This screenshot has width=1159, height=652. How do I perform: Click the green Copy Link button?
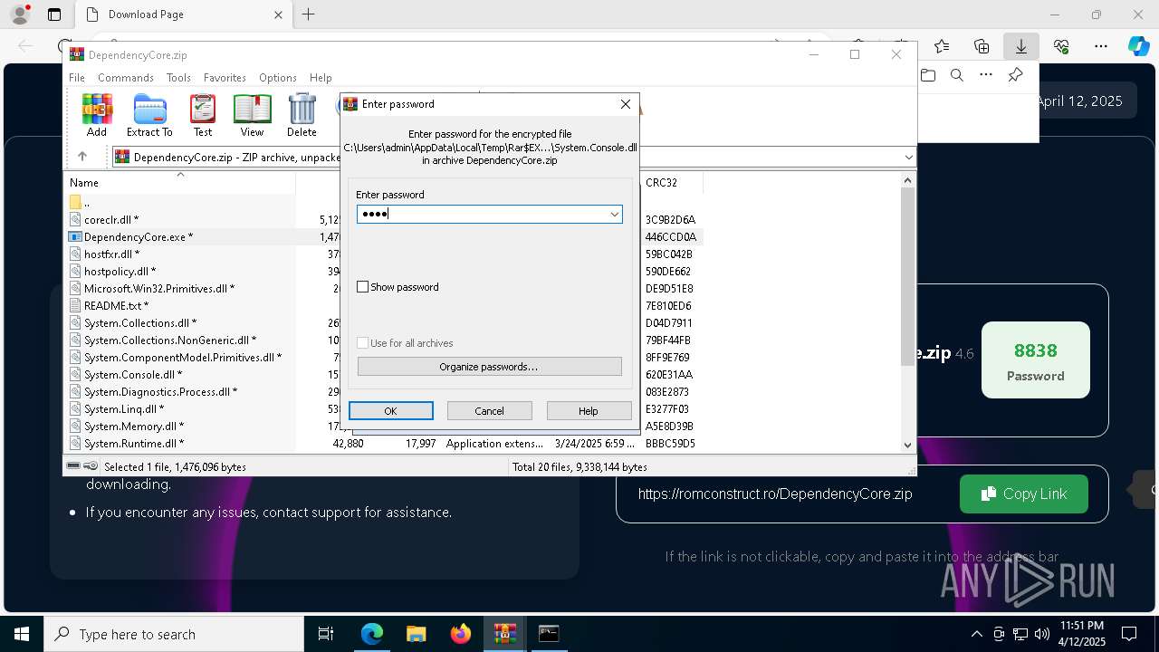tap(1024, 494)
